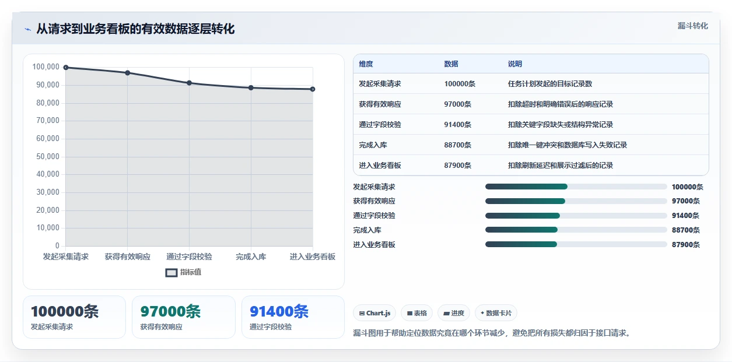732x362 pixels.
Task: Toggle the 指标值 legend entry in the chart
Action: [184, 272]
